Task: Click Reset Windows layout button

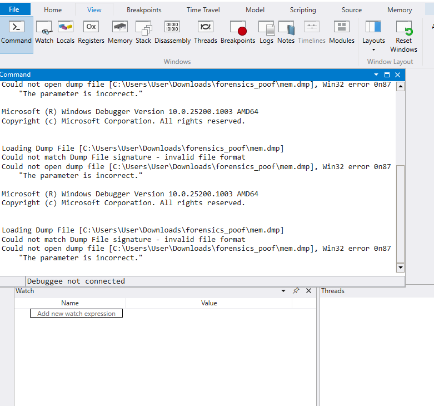Action: tap(403, 37)
